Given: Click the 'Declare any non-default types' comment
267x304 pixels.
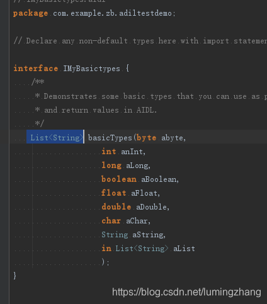Looking at the screenshot, I should (x=140, y=41).
